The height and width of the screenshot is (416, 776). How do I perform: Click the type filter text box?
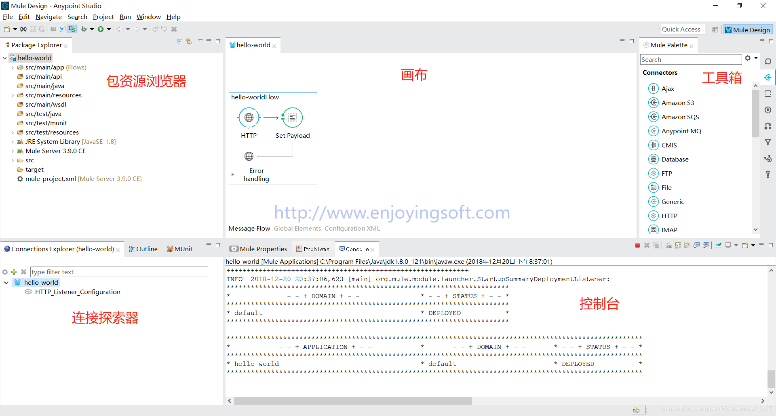pos(119,272)
